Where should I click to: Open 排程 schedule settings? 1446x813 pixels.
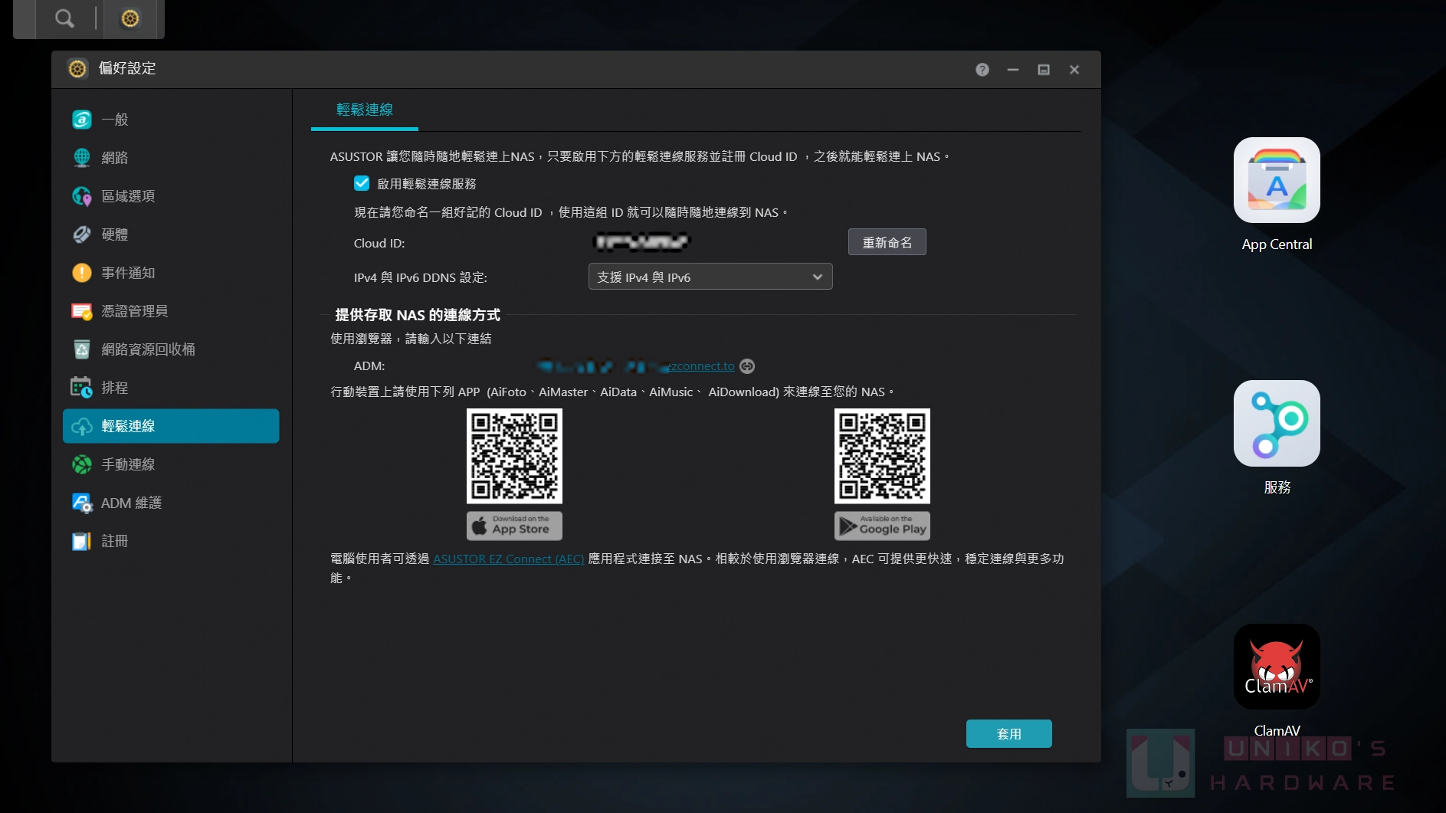[x=171, y=388]
